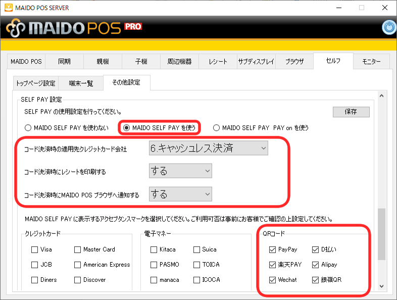
Task: Click the コード決済時の適用先クレジットカード会社 label
Action: click(75, 149)
